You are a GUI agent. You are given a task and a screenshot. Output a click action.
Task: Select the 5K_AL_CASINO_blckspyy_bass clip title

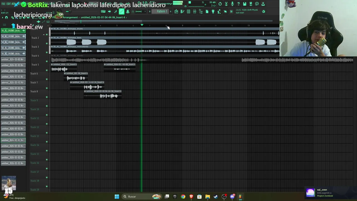pos(67,38)
